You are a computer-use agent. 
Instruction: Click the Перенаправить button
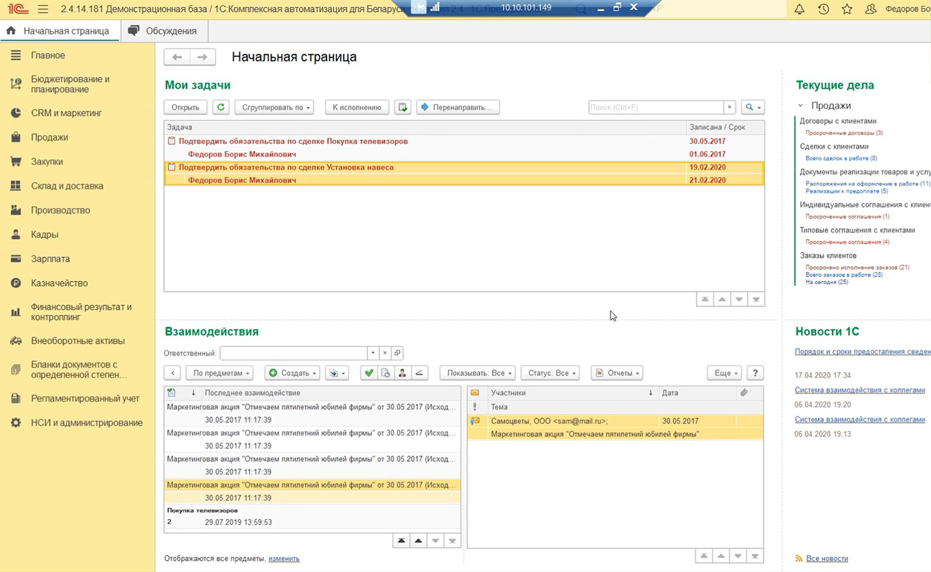(458, 108)
